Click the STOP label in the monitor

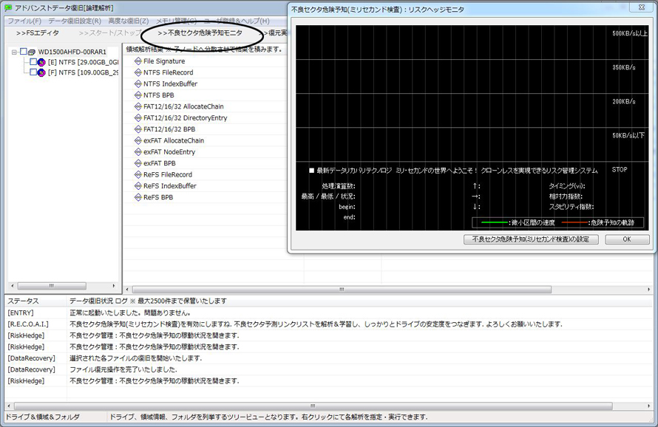point(620,169)
